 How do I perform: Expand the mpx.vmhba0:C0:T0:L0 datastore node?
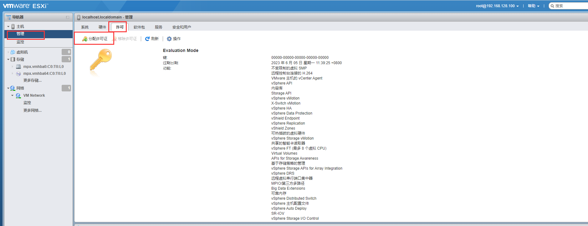pyautogui.click(x=13, y=67)
